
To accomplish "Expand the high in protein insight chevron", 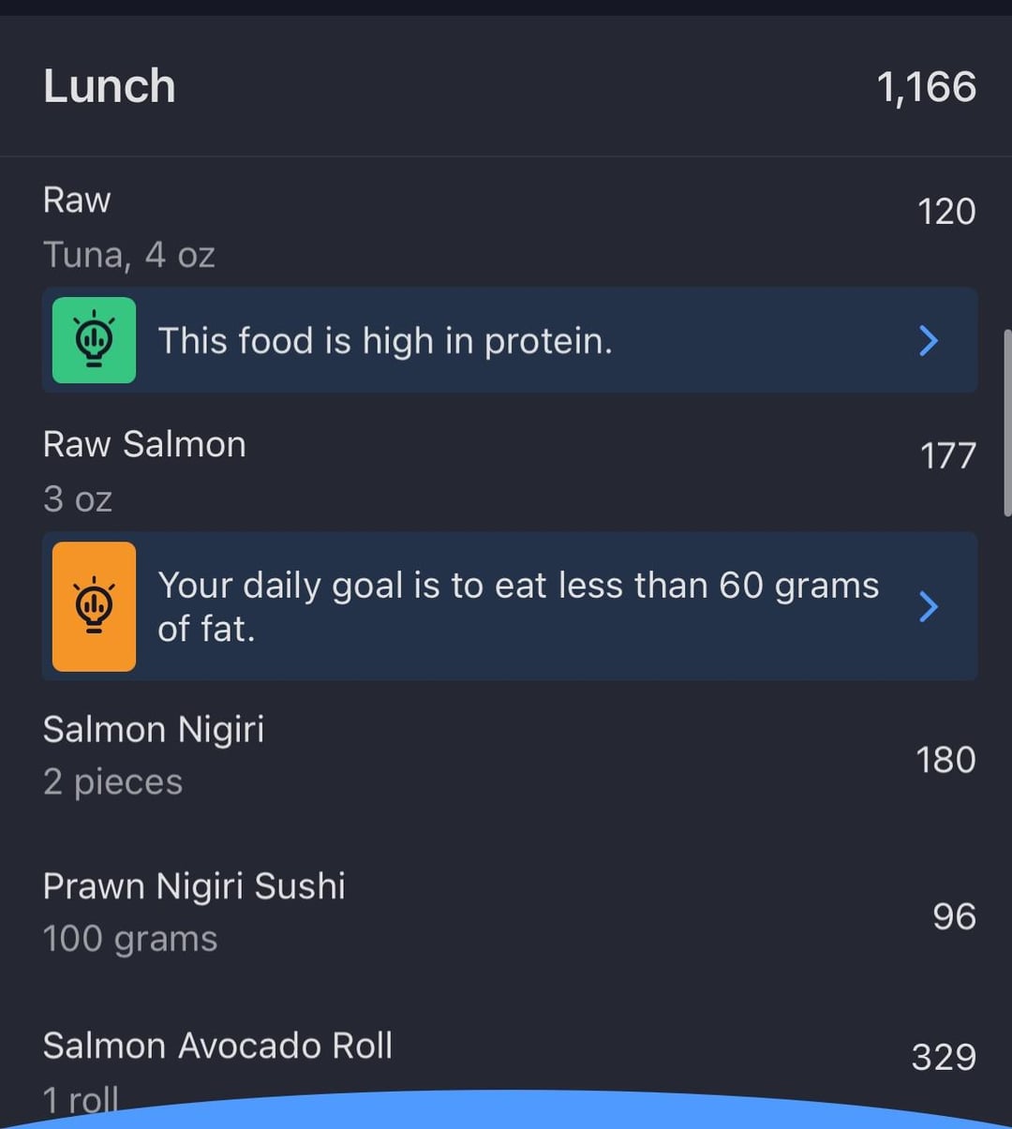I will pyautogui.click(x=928, y=341).
